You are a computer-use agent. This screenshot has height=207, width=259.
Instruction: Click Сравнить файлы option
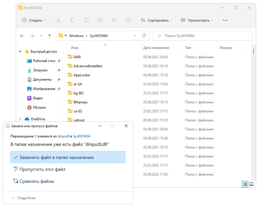coord(37,181)
